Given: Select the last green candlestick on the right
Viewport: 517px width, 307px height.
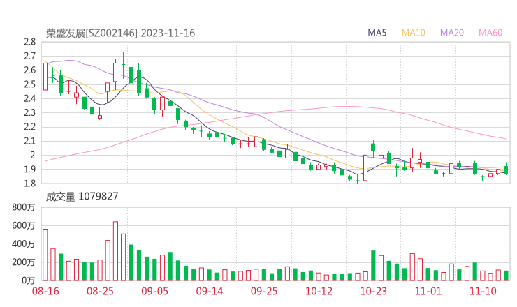Looking at the screenshot, I should pyautogui.click(x=506, y=170).
